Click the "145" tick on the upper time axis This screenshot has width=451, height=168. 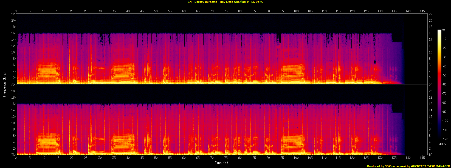(422, 11)
